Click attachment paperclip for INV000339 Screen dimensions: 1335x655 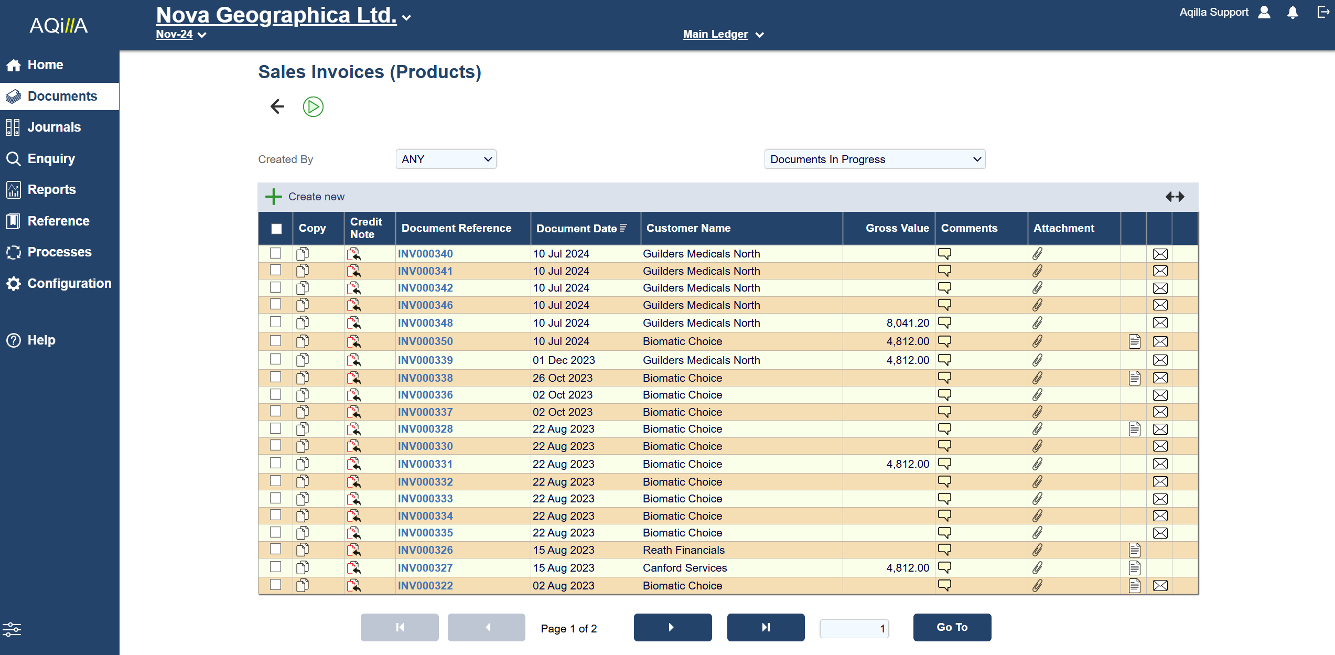1037,360
